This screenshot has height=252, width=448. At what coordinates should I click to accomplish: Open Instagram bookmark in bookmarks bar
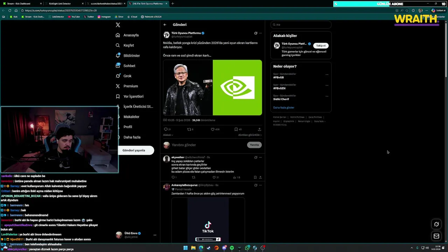coord(104,17)
